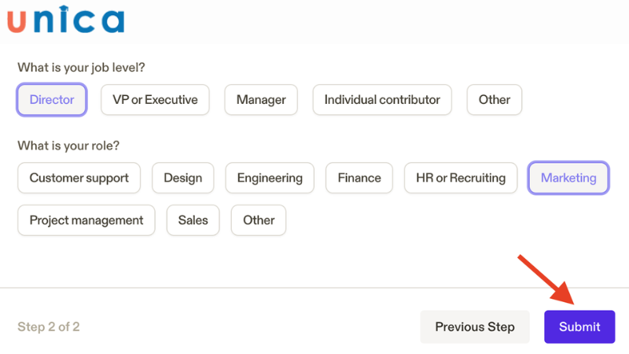Choose HR or Recruiting role
Screen dimensions: 629x354
tap(461, 178)
